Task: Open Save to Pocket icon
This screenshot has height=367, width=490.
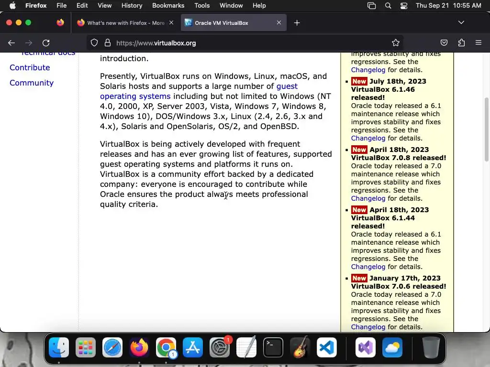Action: click(x=444, y=43)
